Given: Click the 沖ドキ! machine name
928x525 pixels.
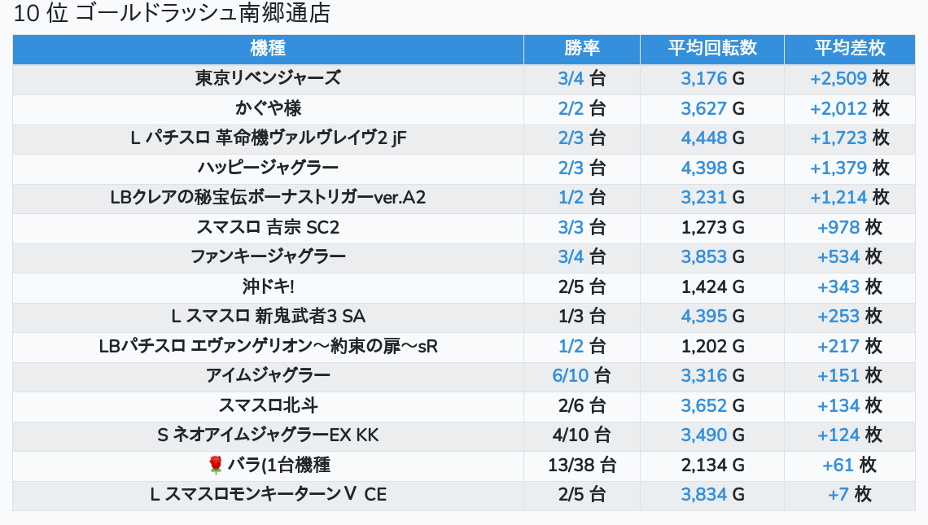Looking at the screenshot, I should [x=268, y=287].
